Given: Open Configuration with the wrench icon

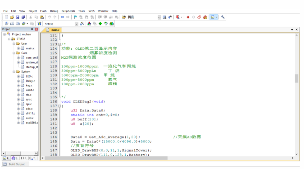Looking at the screenshot, I should coord(223,17).
